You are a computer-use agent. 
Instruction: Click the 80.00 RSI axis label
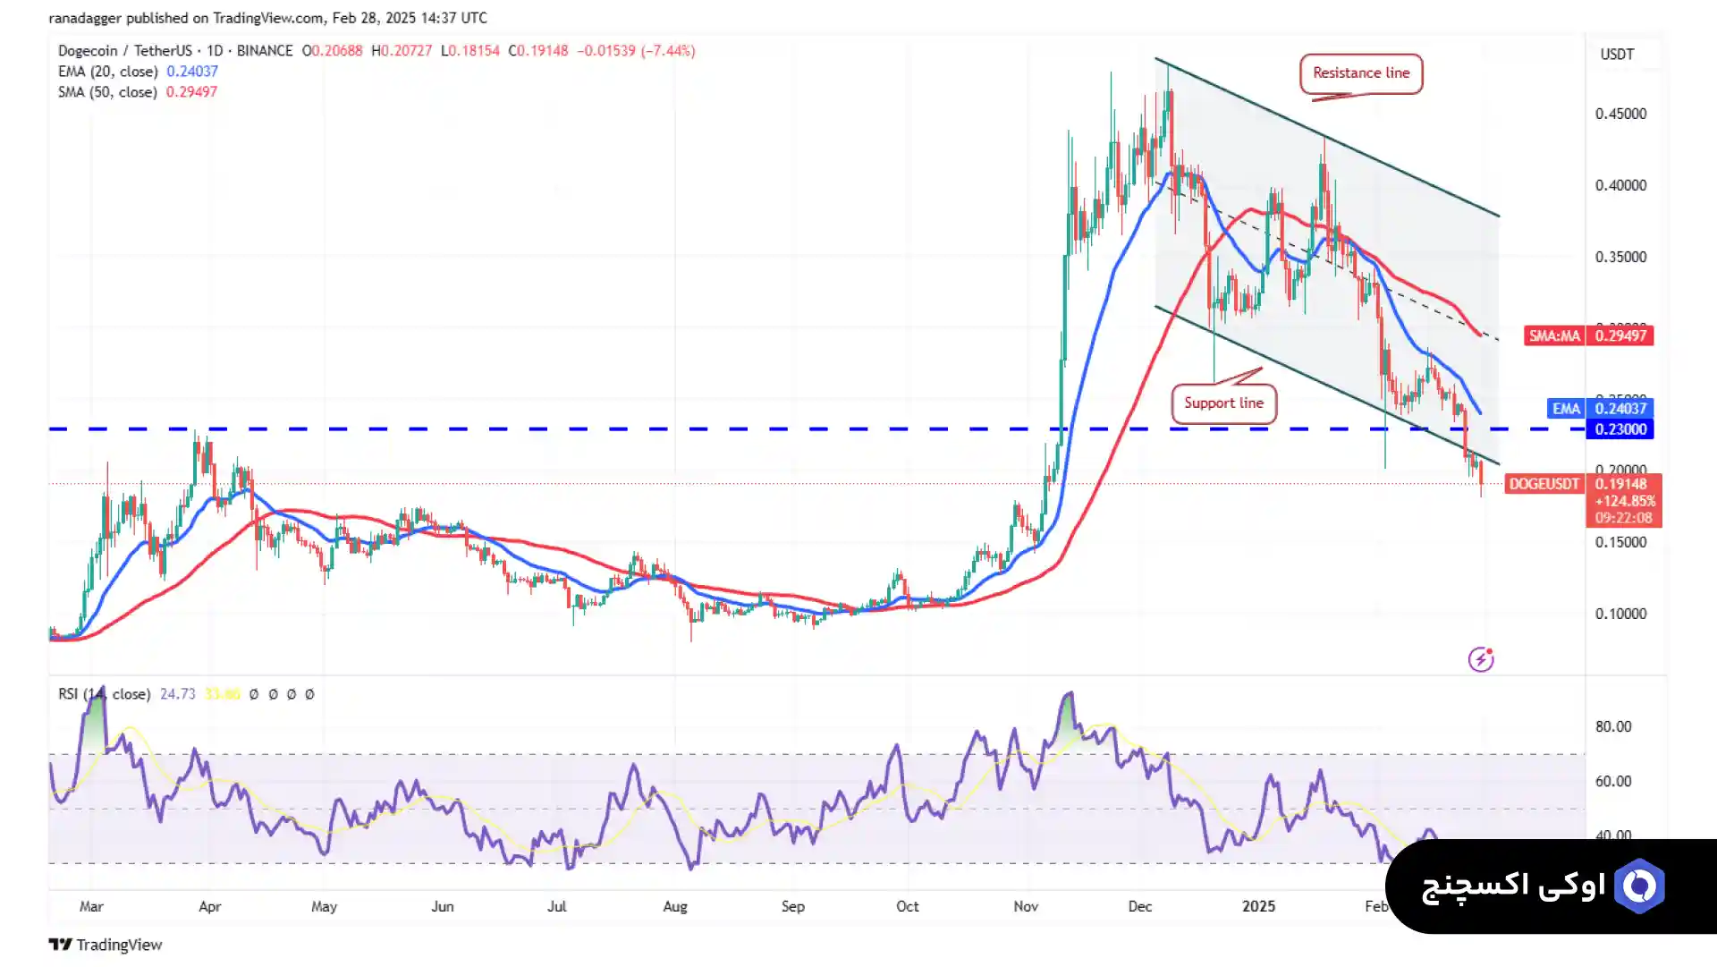coord(1613,726)
